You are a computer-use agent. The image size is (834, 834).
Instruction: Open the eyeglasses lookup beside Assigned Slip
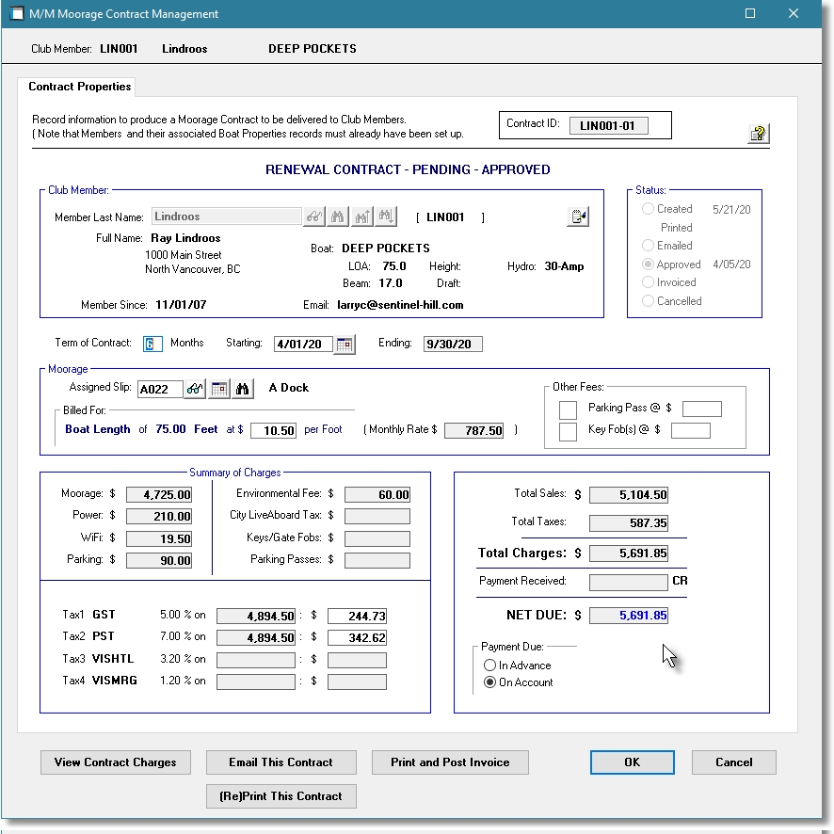click(194, 388)
